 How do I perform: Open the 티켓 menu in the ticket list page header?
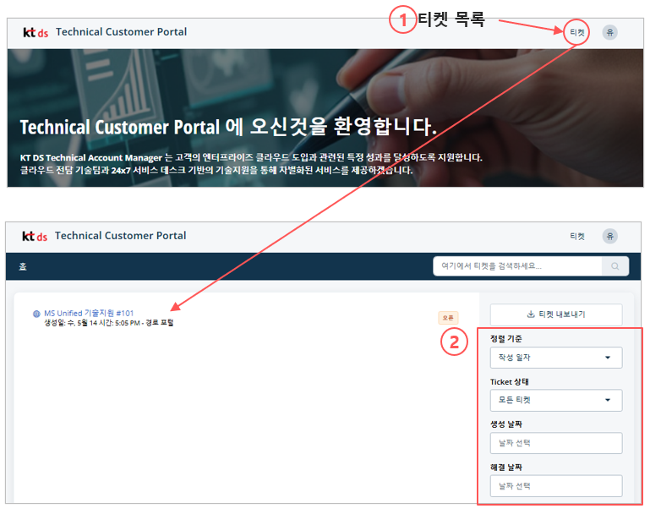coord(576,236)
